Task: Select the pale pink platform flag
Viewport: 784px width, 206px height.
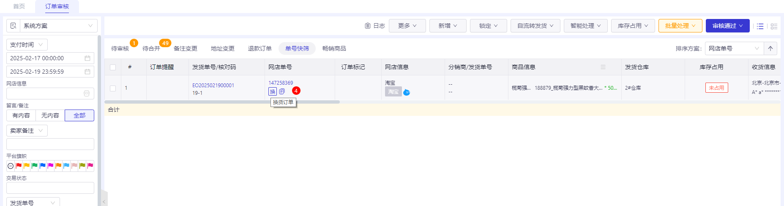Action: (74, 166)
